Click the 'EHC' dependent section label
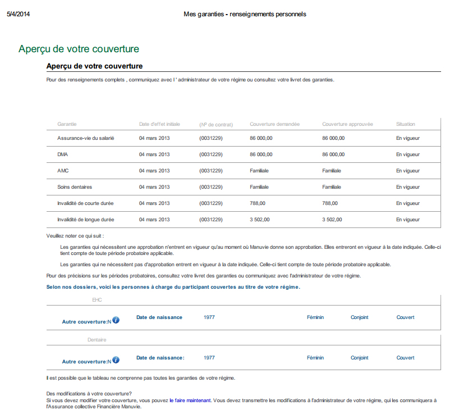This screenshot has height=419, width=454. (97, 300)
